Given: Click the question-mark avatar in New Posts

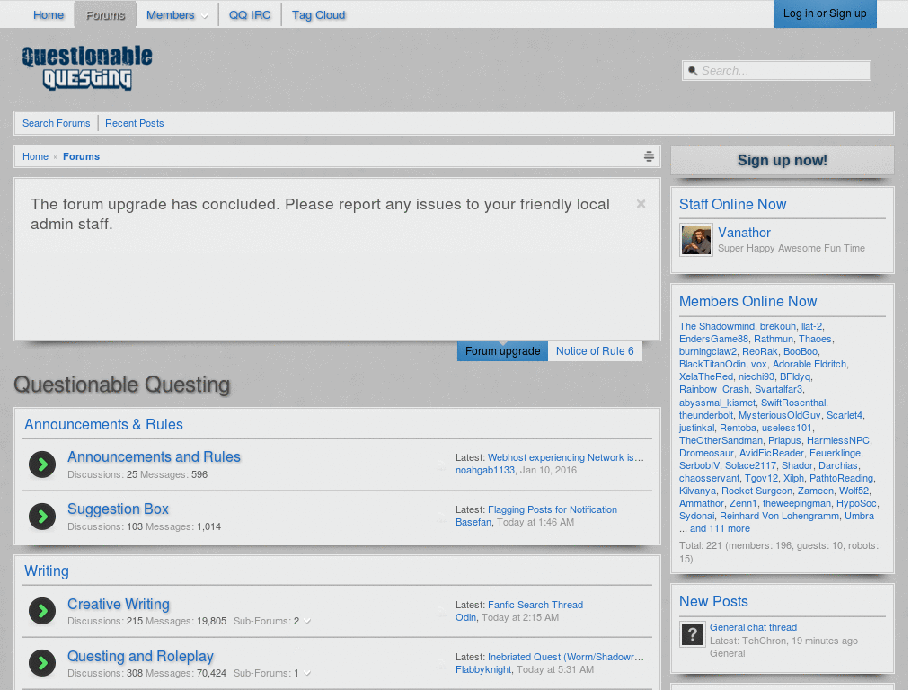Looking at the screenshot, I should pyautogui.click(x=693, y=634).
